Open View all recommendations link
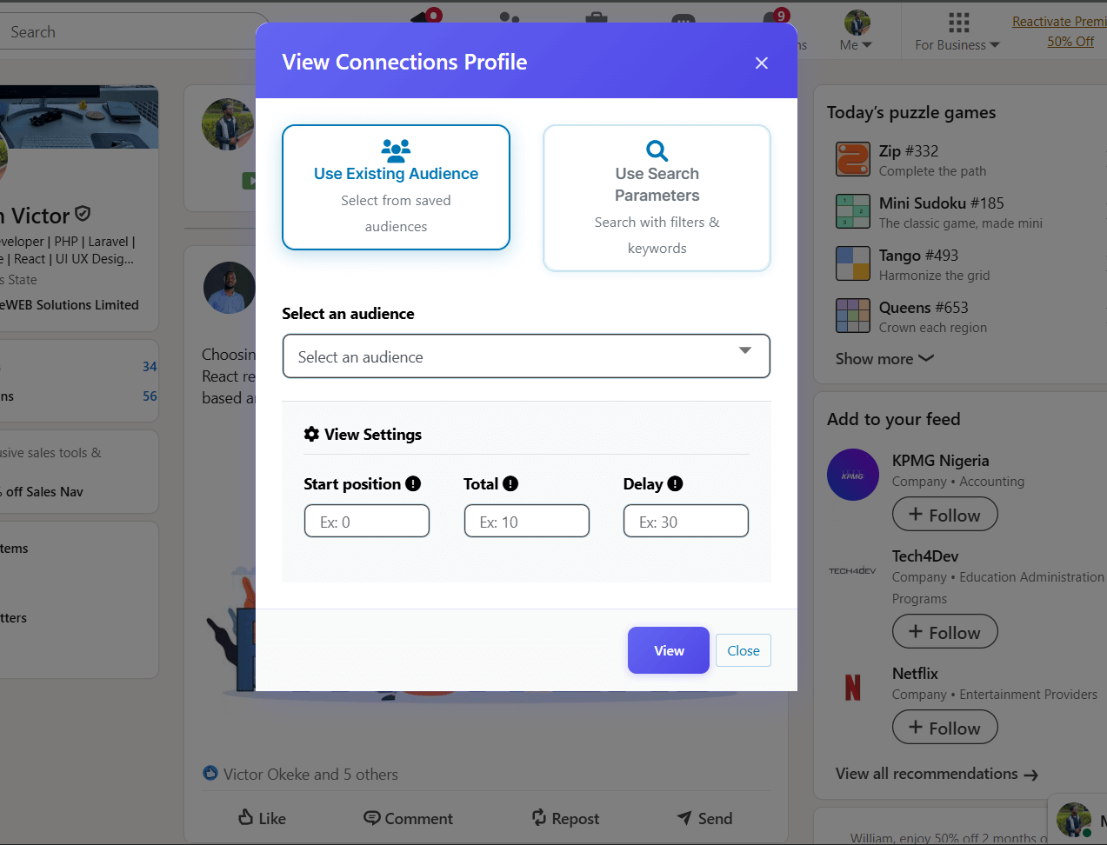1107x845 pixels. tap(937, 774)
